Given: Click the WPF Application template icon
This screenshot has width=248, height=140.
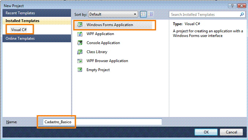Looking at the screenshot, I should tap(80, 34).
